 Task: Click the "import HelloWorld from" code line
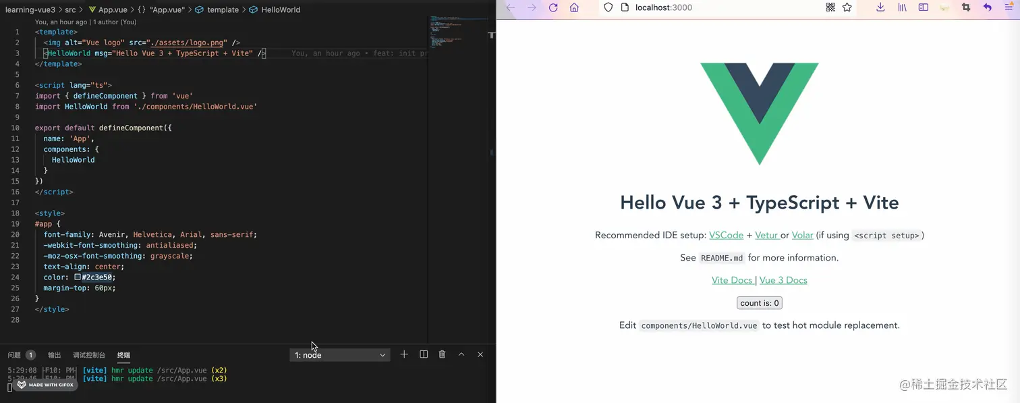146,107
